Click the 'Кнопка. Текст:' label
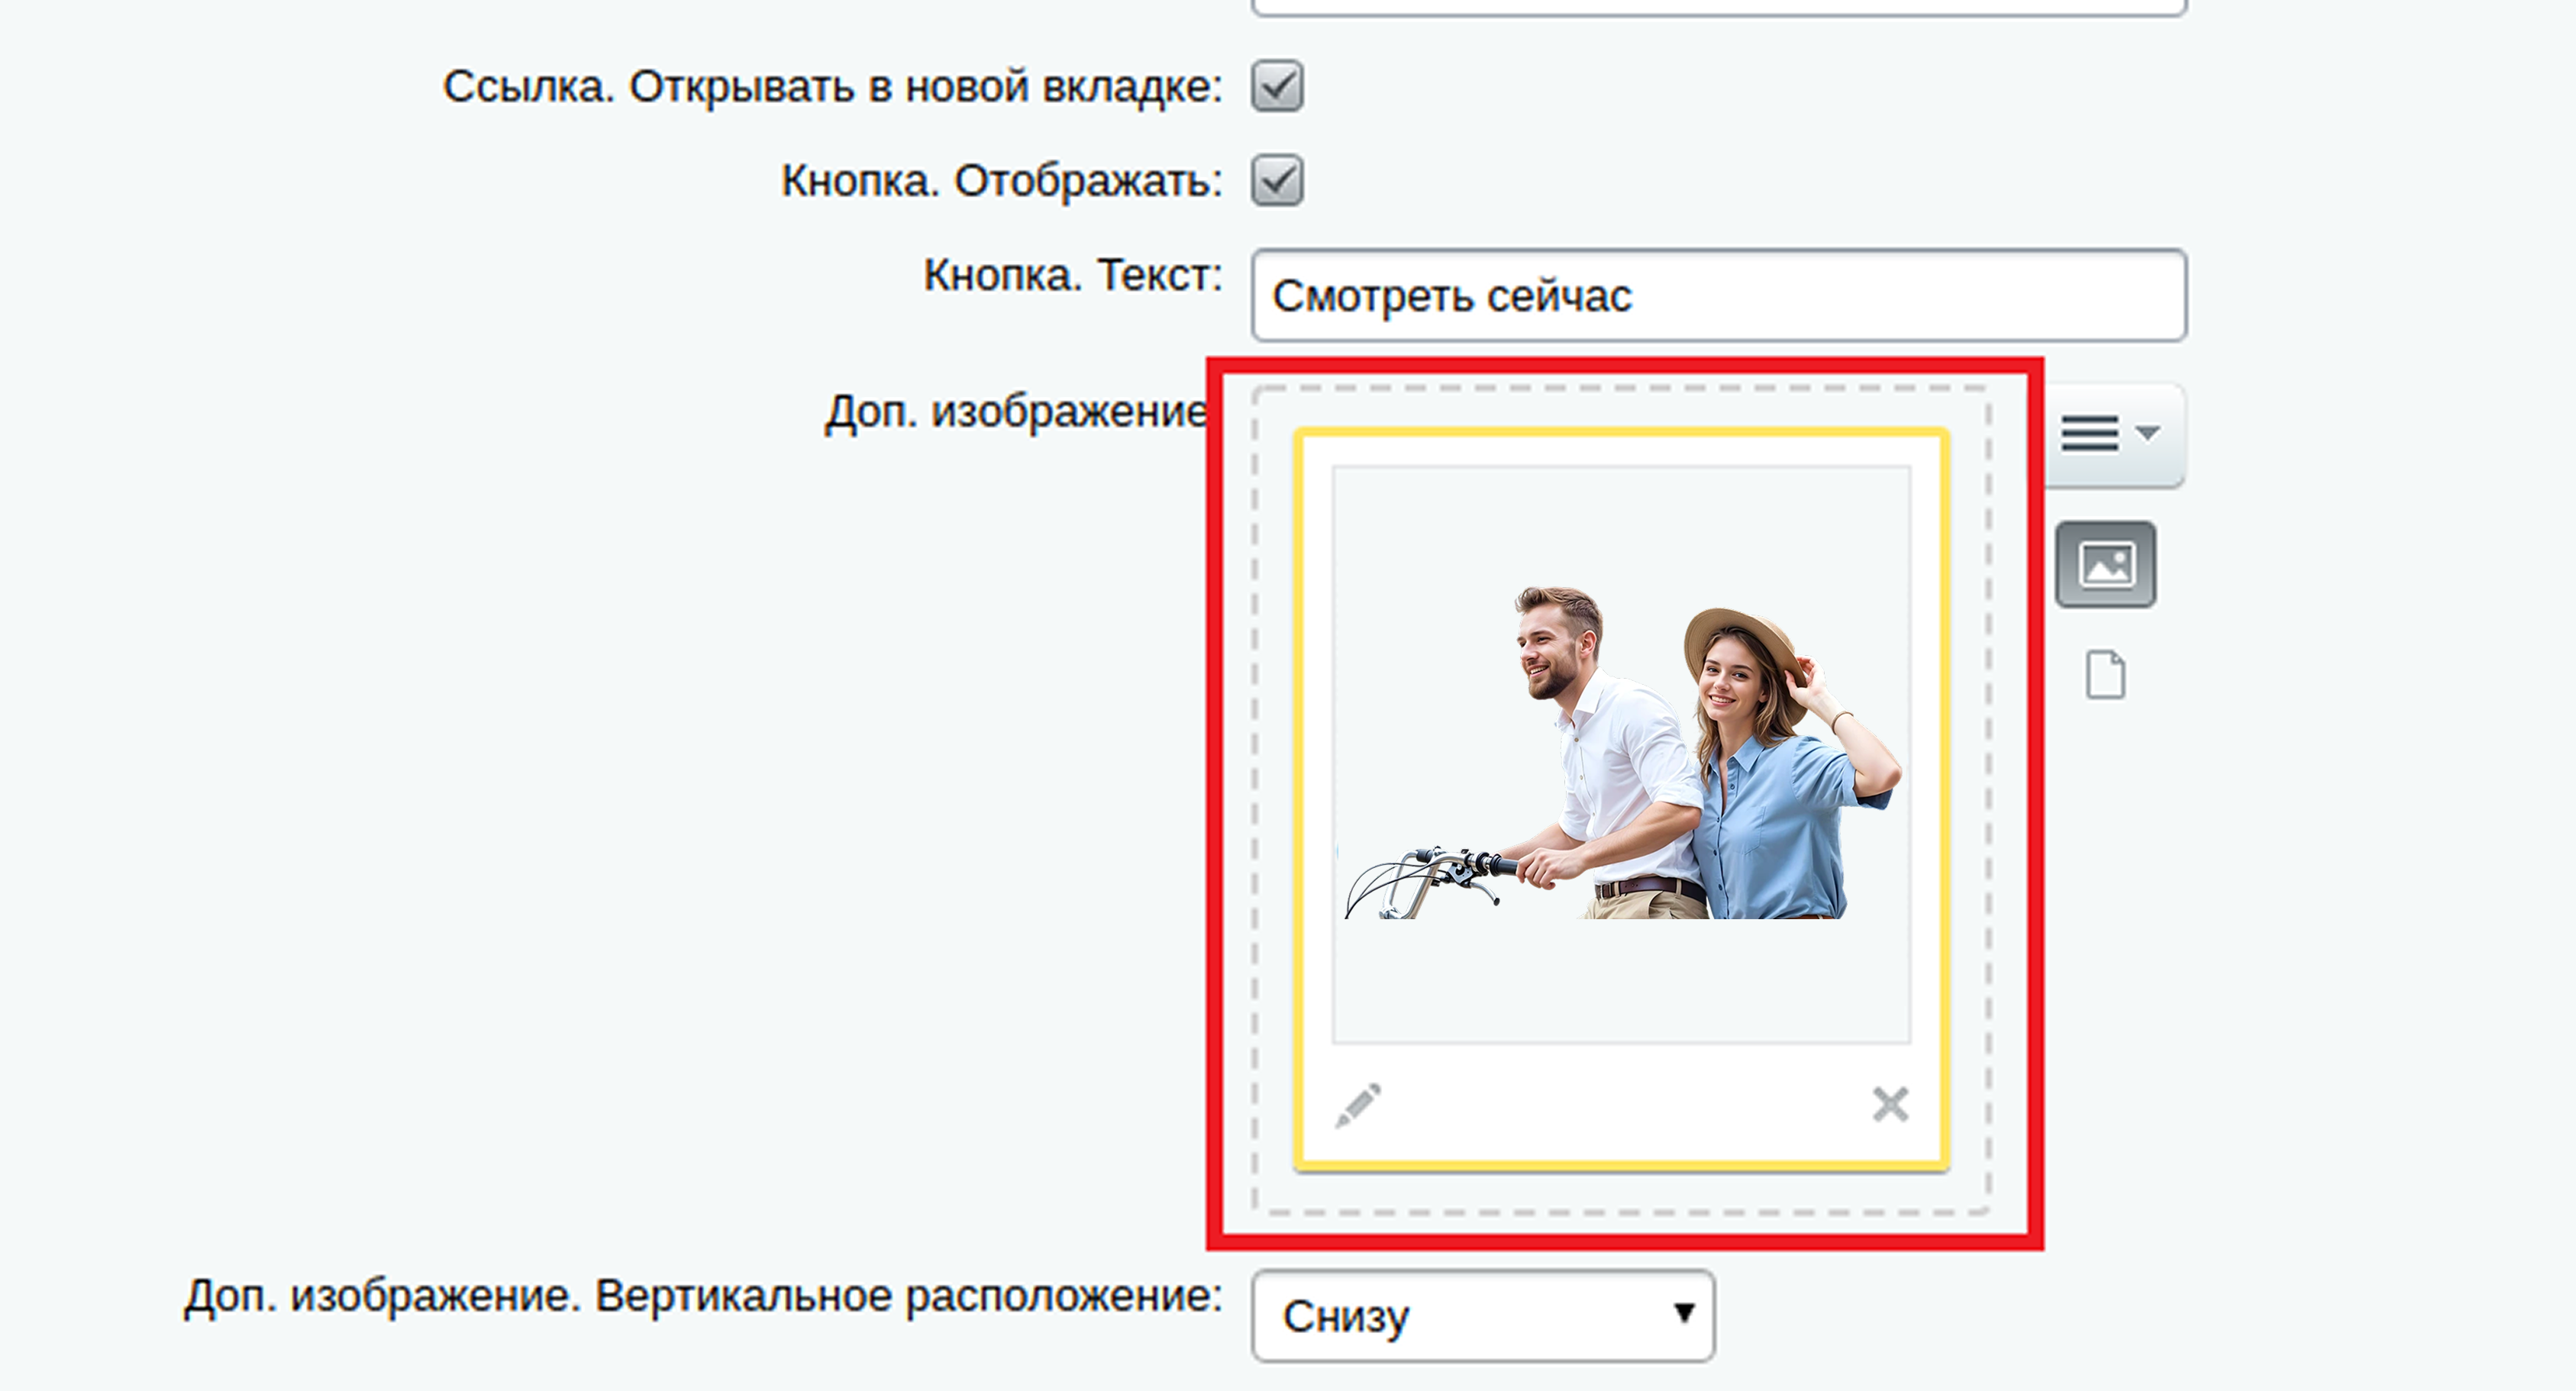This screenshot has height=1391, width=2576. (x=1072, y=275)
